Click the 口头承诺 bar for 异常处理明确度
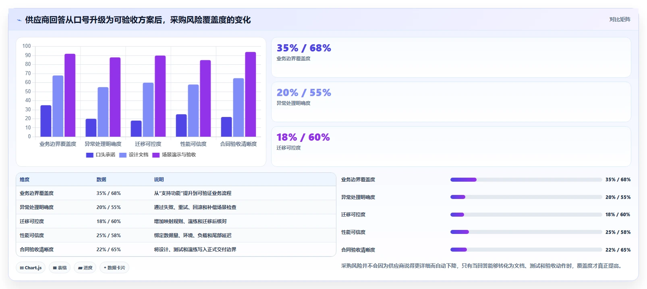This screenshot has width=647, height=289. (91, 128)
